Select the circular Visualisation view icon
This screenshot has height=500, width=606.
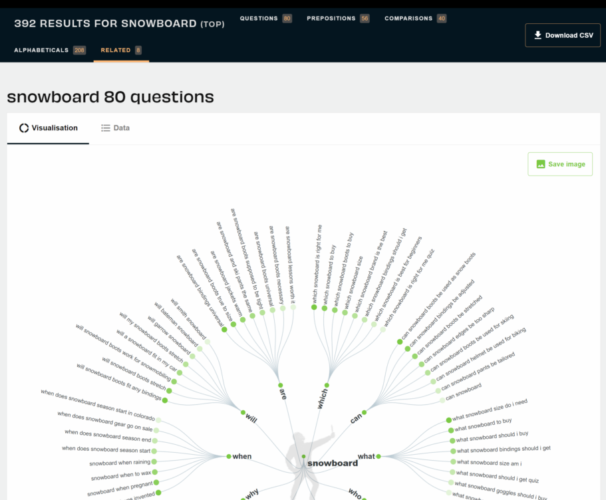point(25,128)
